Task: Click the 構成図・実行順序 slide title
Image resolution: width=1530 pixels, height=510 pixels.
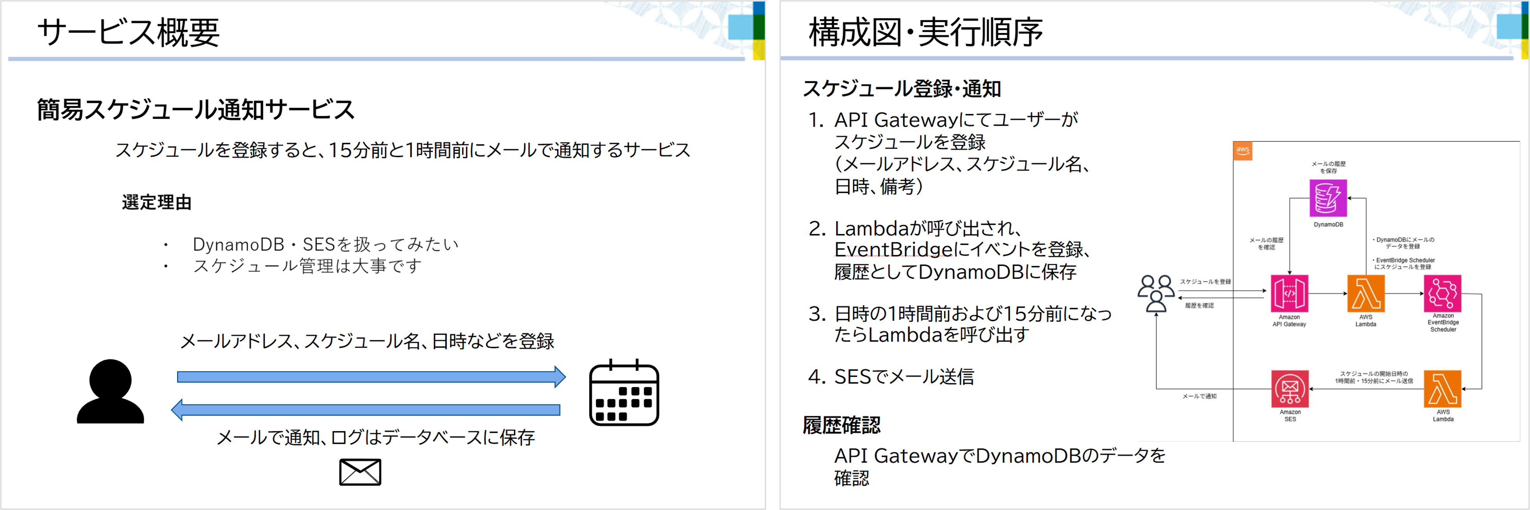Action: click(x=925, y=32)
